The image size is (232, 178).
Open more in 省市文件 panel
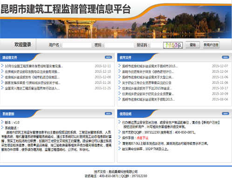[x=225, y=57]
